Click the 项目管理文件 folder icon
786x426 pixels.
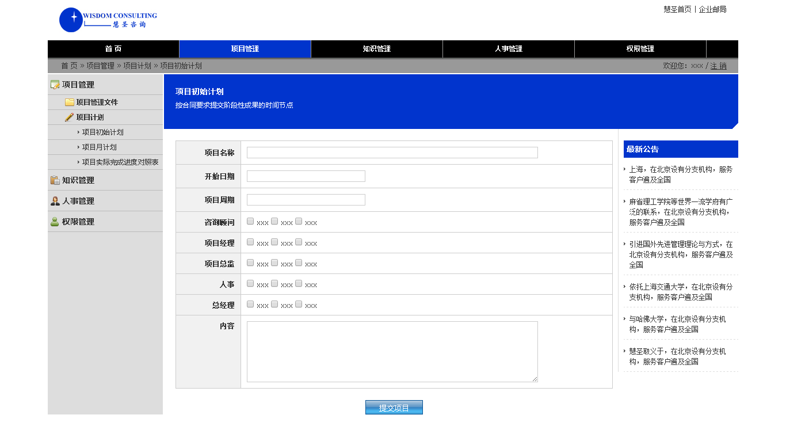pos(70,102)
